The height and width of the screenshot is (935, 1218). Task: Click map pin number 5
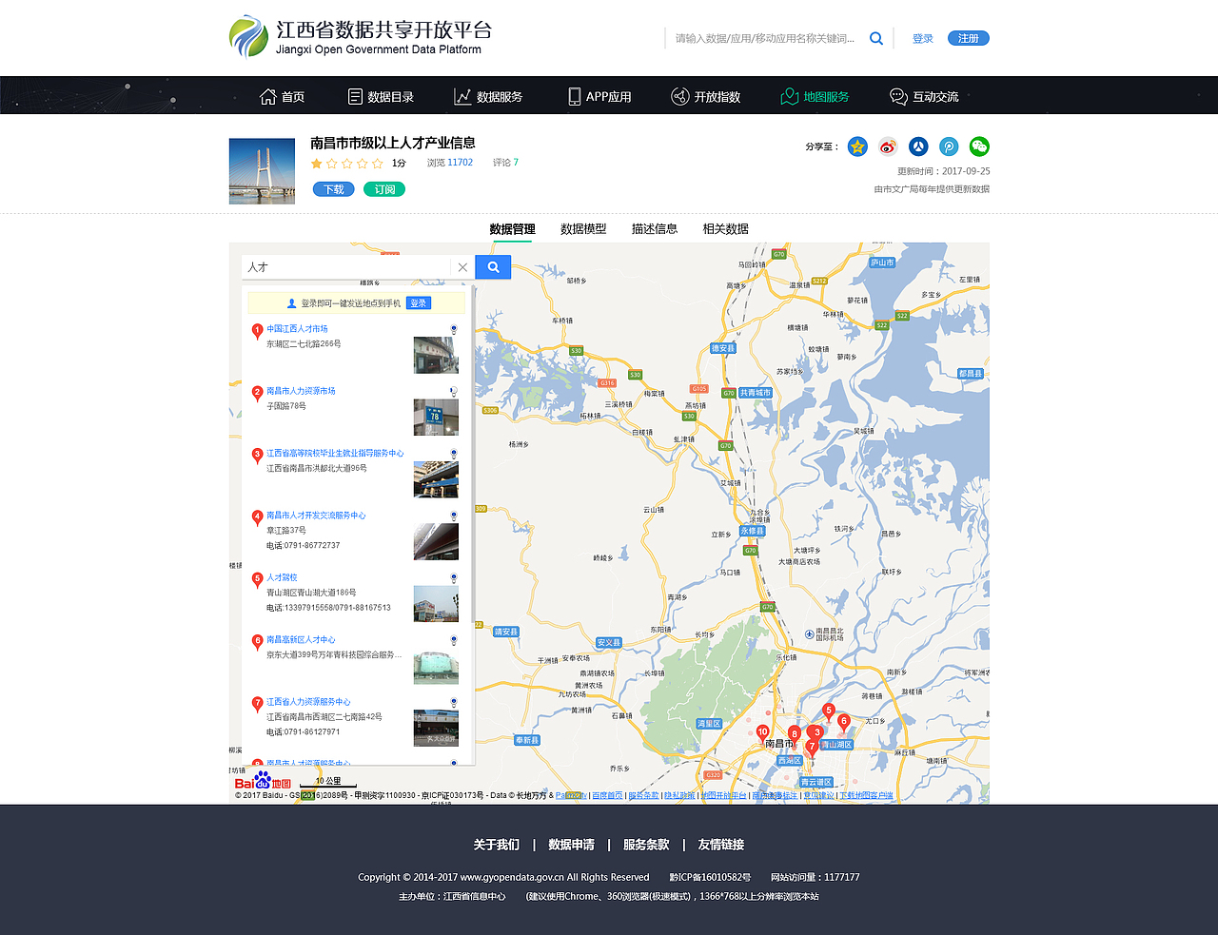pos(829,711)
